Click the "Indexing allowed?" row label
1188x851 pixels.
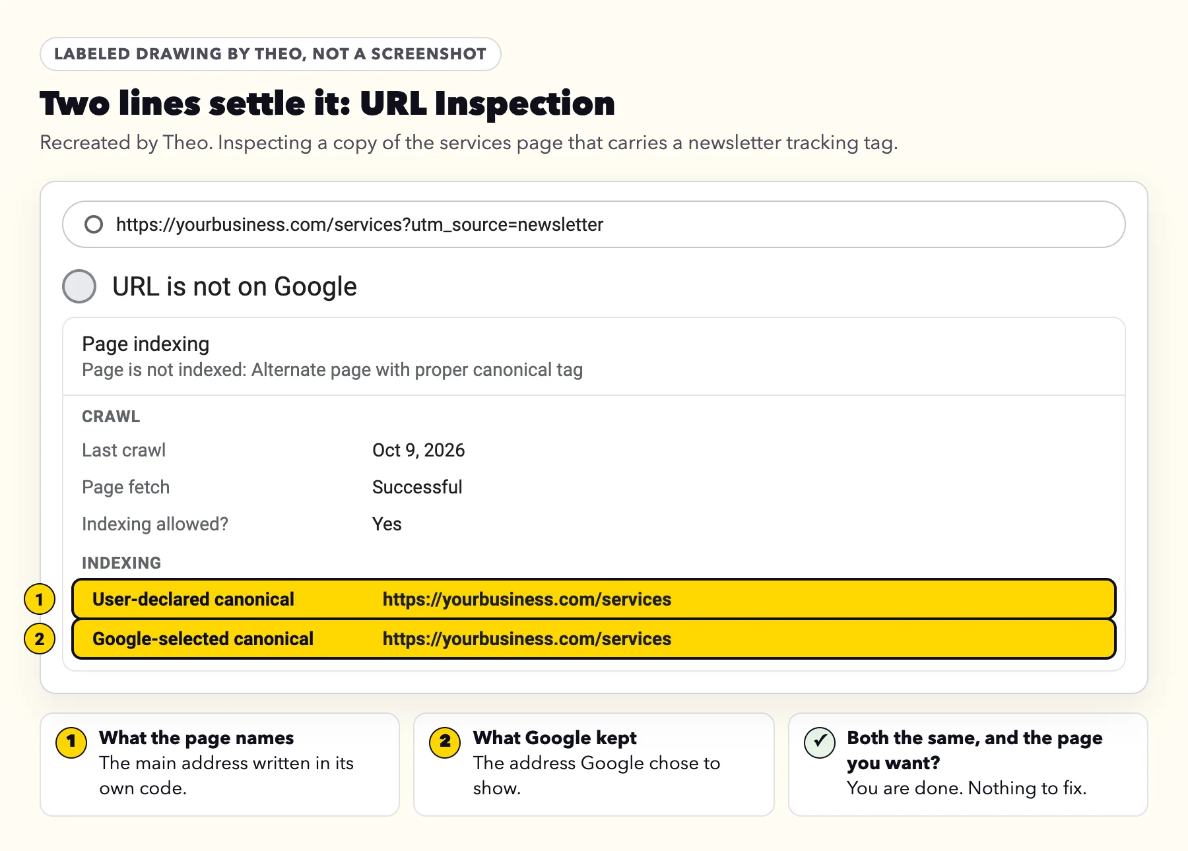coord(154,524)
